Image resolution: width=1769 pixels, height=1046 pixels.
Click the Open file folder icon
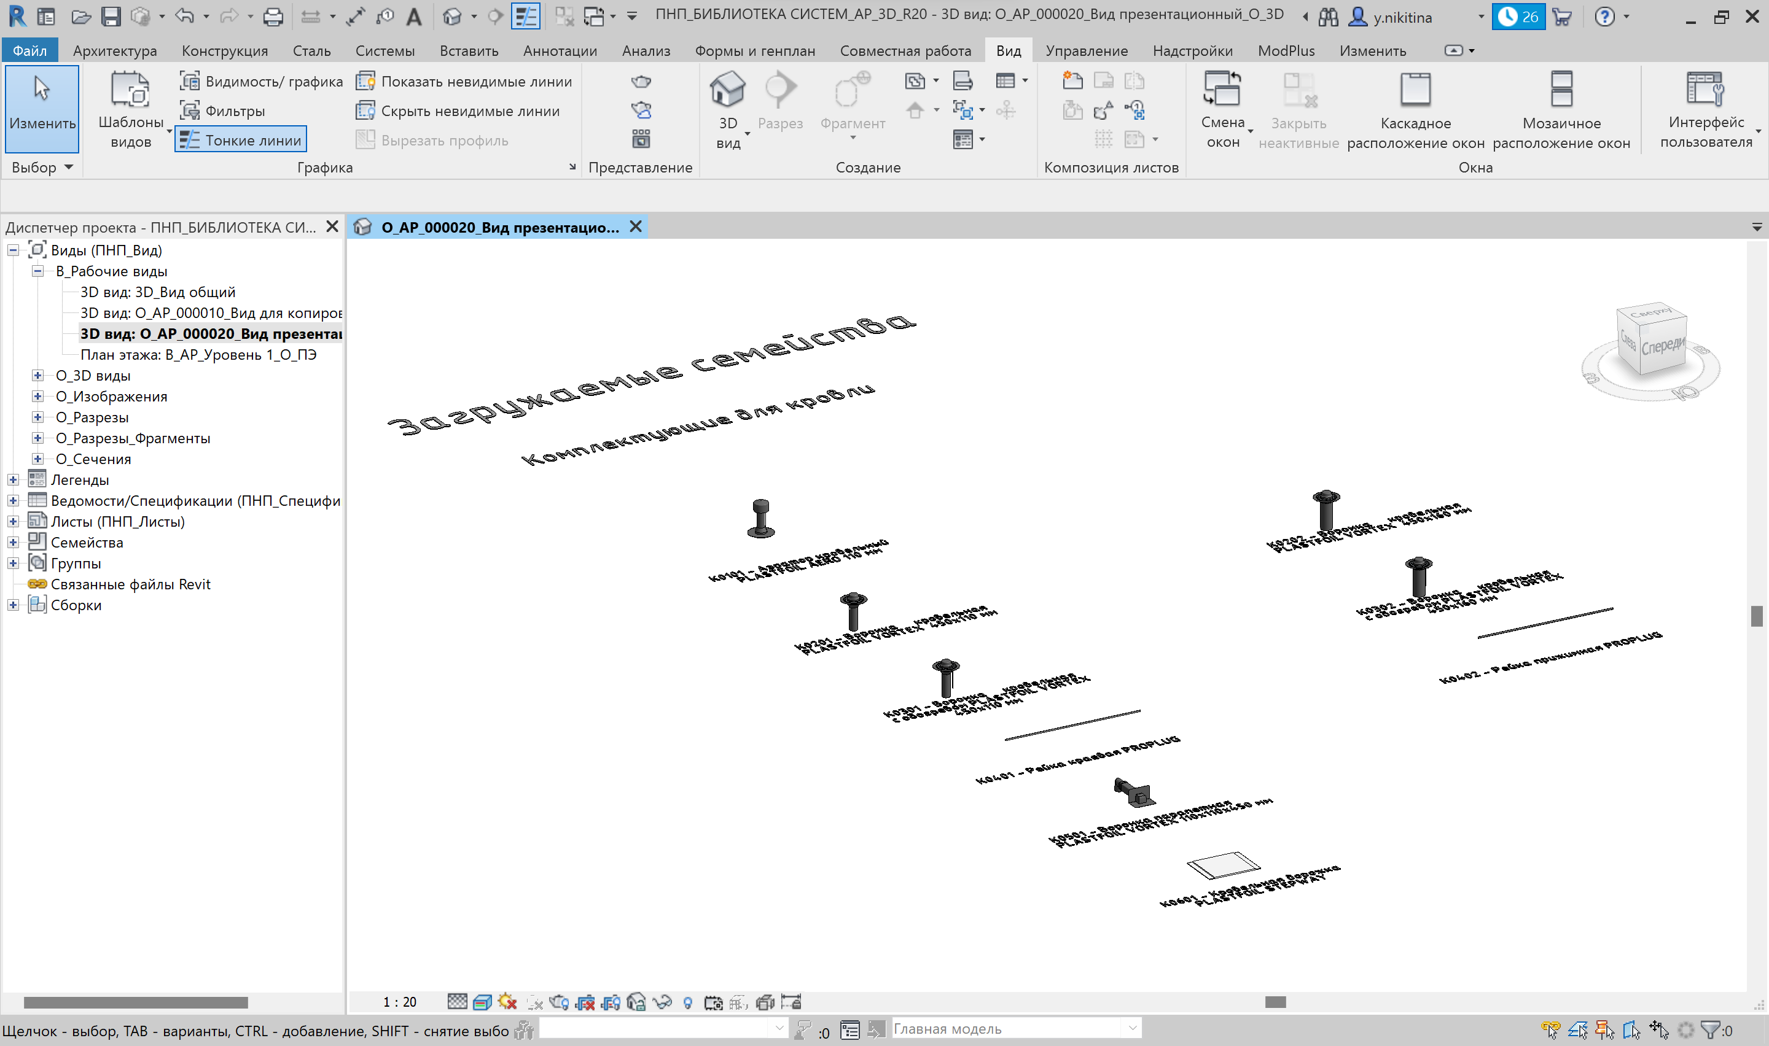pyautogui.click(x=80, y=16)
